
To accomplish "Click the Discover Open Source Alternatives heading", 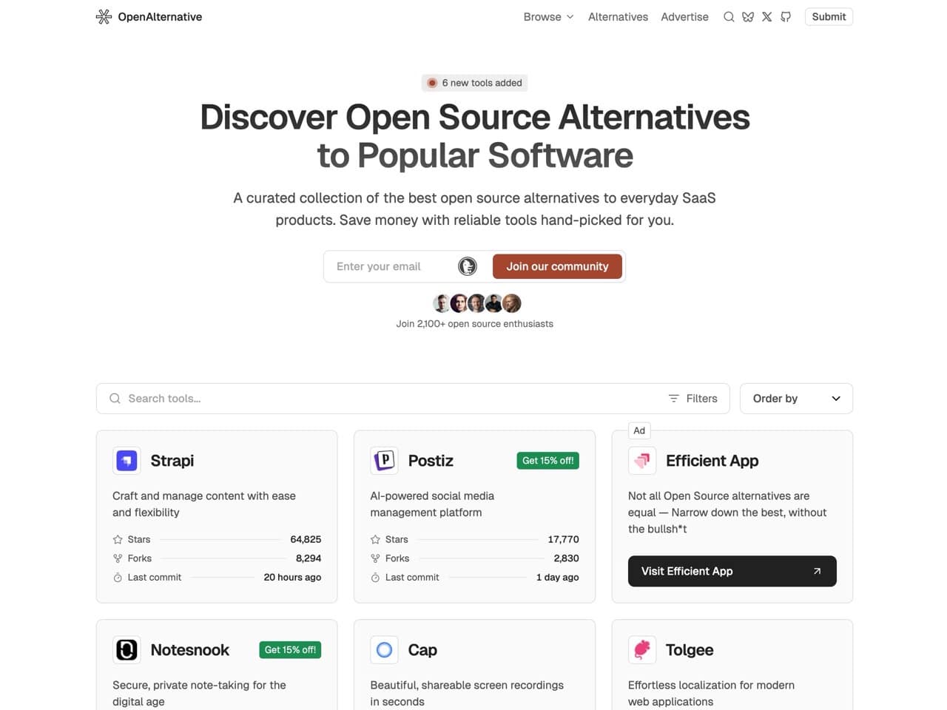I will click(474, 136).
